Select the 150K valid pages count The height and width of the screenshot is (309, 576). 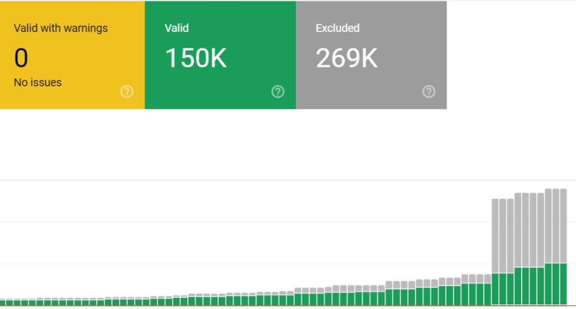195,58
